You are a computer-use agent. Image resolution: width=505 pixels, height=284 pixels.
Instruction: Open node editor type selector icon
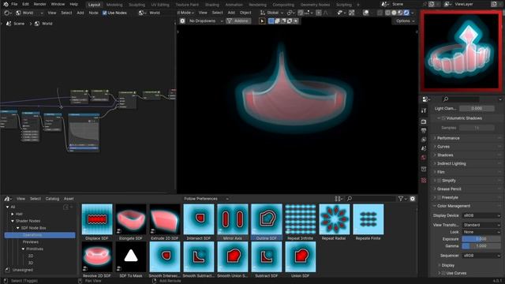pos(7,13)
